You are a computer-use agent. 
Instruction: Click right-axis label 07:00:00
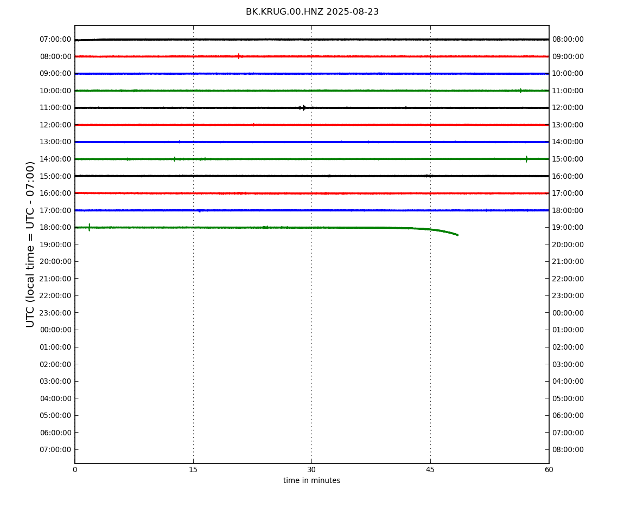568,433
